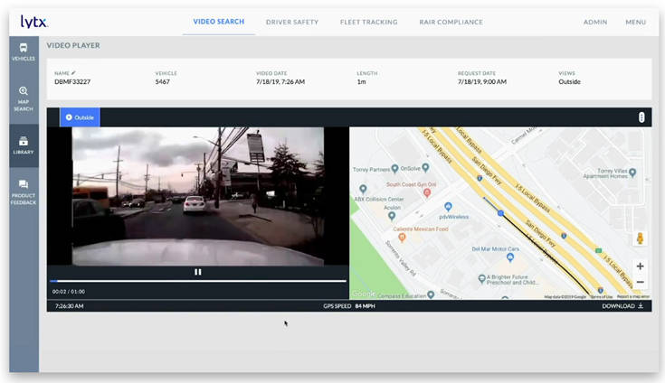Screen dimensions: 665x383
Task: Click the Lytx logo
Action: (x=34, y=21)
